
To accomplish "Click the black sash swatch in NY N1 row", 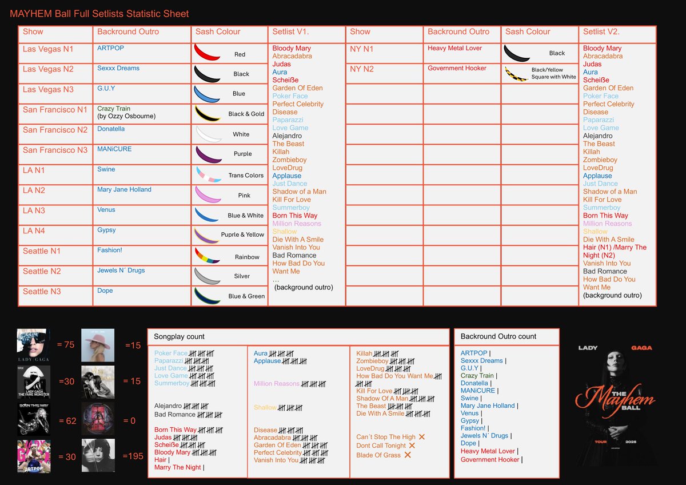I will point(518,53).
